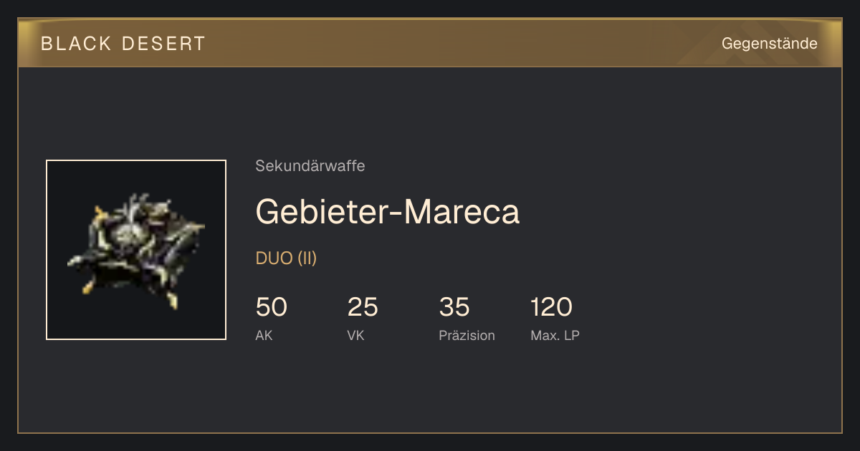Click the Roman numeral (II) after DUO
Viewport: 860px width, 451px height.
coord(307,258)
